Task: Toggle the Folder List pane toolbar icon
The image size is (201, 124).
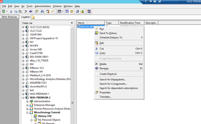Action: (x=67, y=11)
